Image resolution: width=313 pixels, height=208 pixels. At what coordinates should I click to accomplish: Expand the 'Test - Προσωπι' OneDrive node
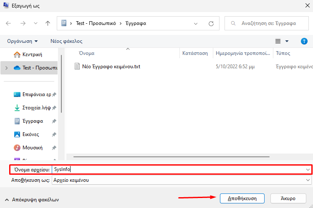click(x=7, y=68)
